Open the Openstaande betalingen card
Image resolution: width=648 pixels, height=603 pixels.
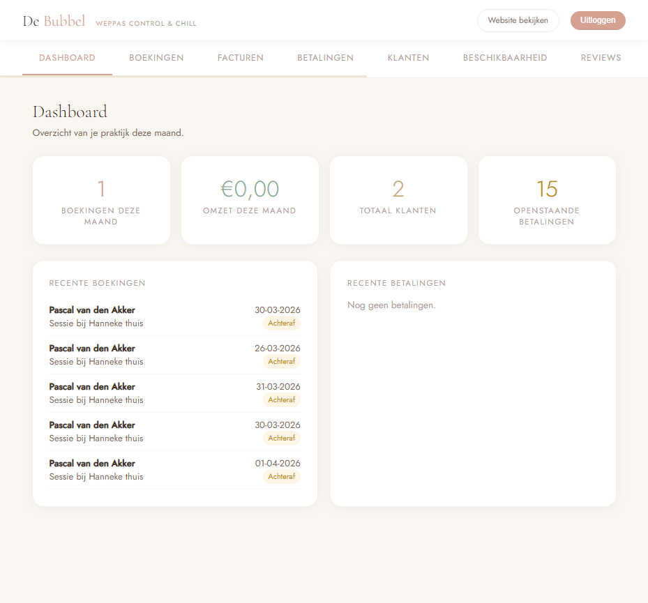[x=547, y=200]
